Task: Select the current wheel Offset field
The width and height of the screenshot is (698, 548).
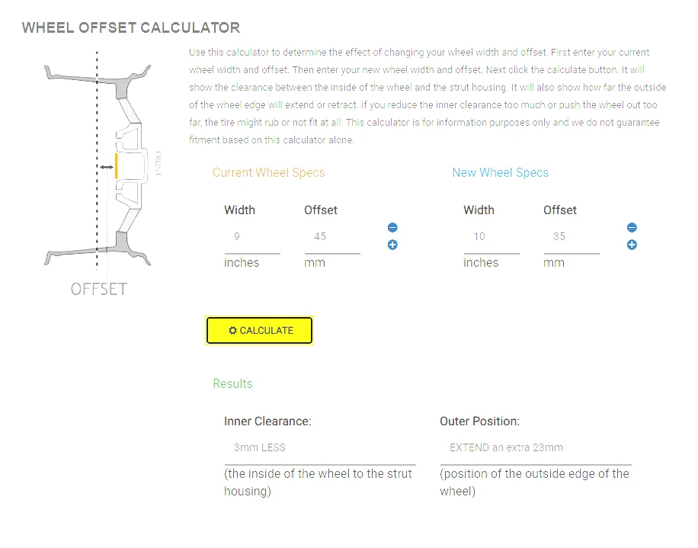Action: [332, 237]
